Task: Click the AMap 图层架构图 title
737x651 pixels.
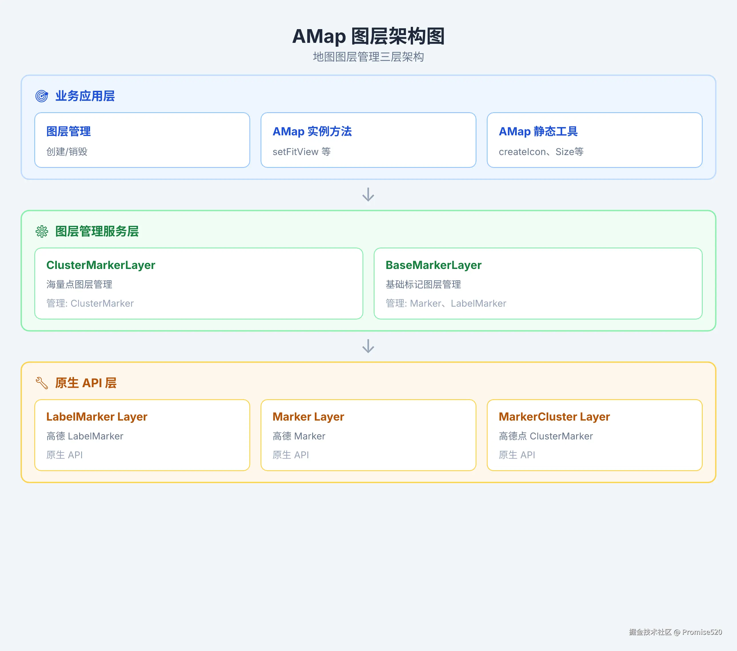Action: [x=368, y=36]
